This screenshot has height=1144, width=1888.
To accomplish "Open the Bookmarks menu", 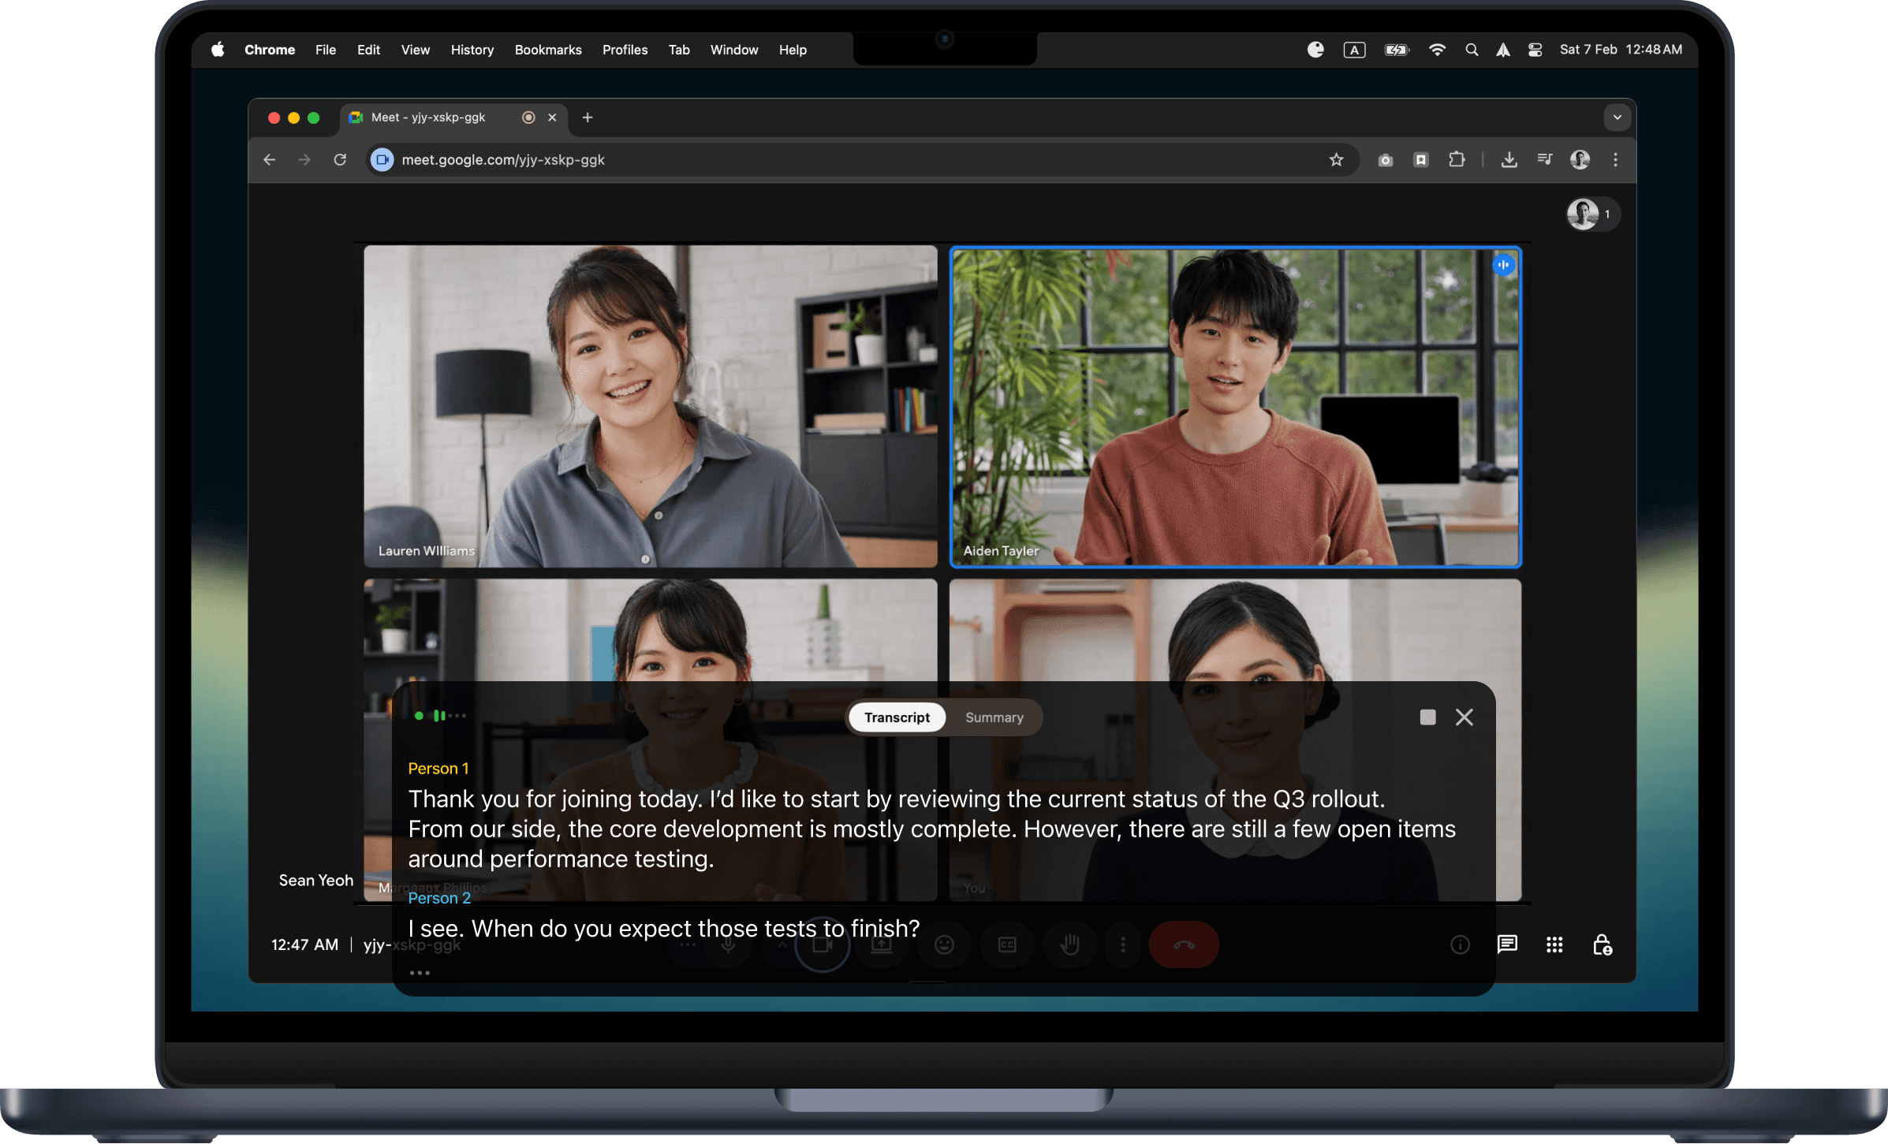I will pyautogui.click(x=547, y=50).
